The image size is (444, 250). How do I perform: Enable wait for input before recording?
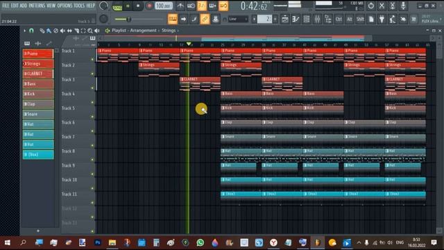191,6
